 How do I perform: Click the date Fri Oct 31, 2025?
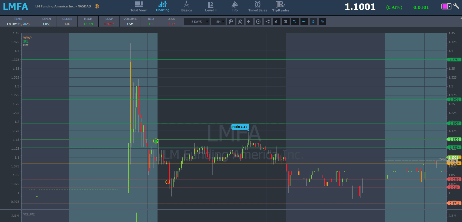18,24
